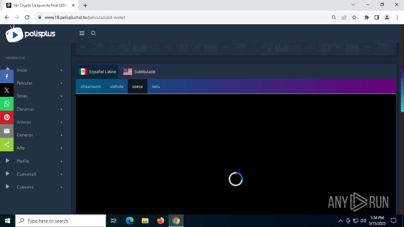Switch to the streamwish server
Image resolution: width=404 pixels, height=227 pixels.
[91, 86]
